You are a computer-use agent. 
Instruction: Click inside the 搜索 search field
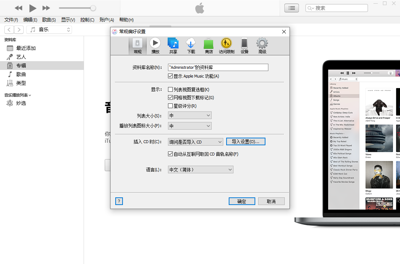coord(338,8)
